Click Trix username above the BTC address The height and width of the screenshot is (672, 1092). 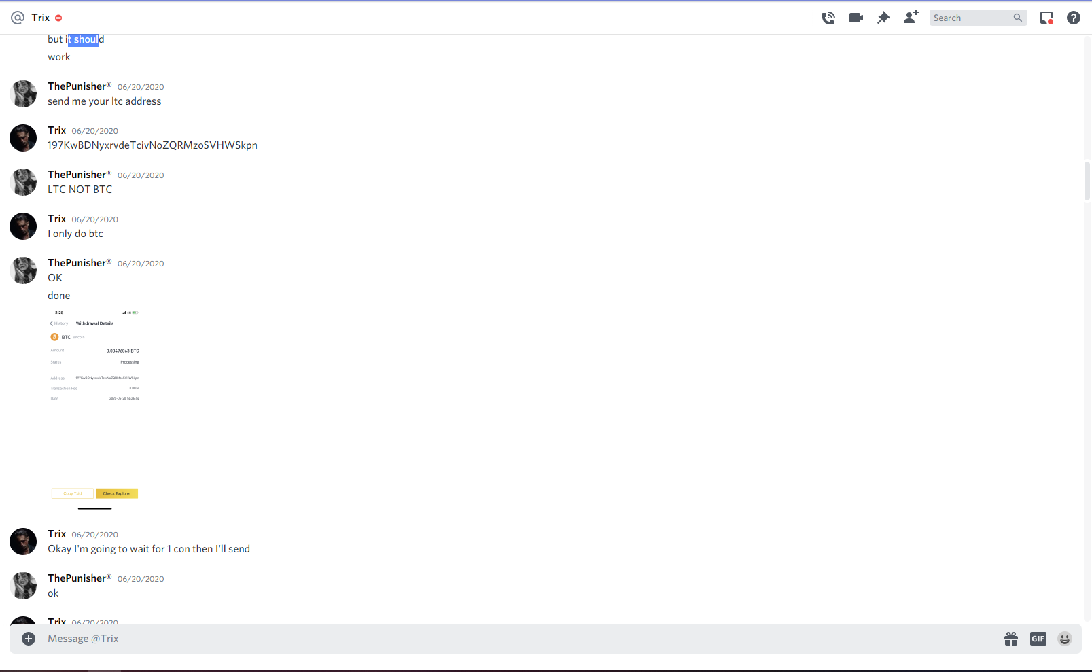[57, 130]
